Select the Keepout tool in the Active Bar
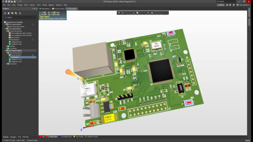Image resolution: width=253 pixels, height=142 pixels. click(x=155, y=13)
